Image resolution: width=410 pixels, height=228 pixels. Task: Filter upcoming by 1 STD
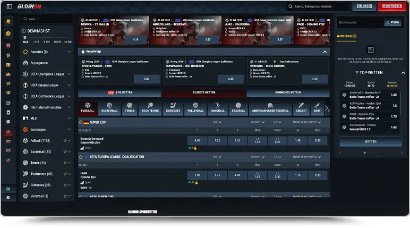tap(36, 42)
